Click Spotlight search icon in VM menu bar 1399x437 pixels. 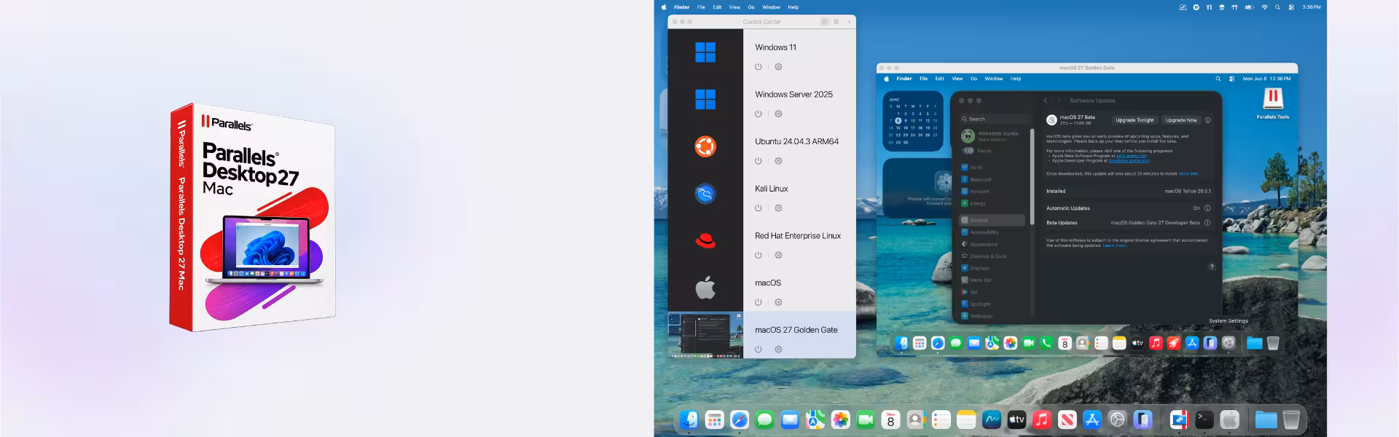pos(1218,79)
